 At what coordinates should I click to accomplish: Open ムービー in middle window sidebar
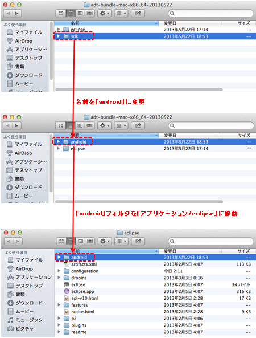pos(24,196)
